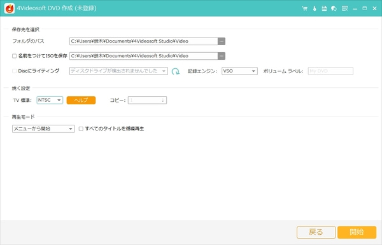Click the フォルダのパス text field
This screenshot has width=382, height=245.
[x=144, y=41]
